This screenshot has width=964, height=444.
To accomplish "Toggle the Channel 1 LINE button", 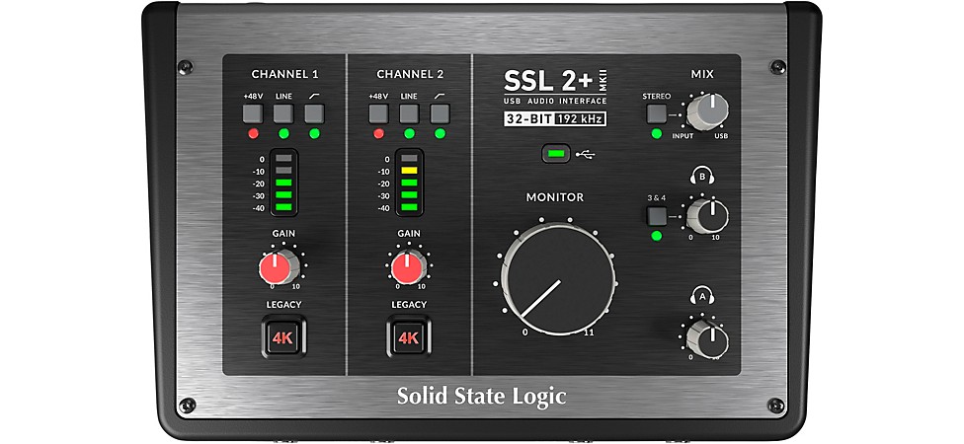I will click(283, 113).
